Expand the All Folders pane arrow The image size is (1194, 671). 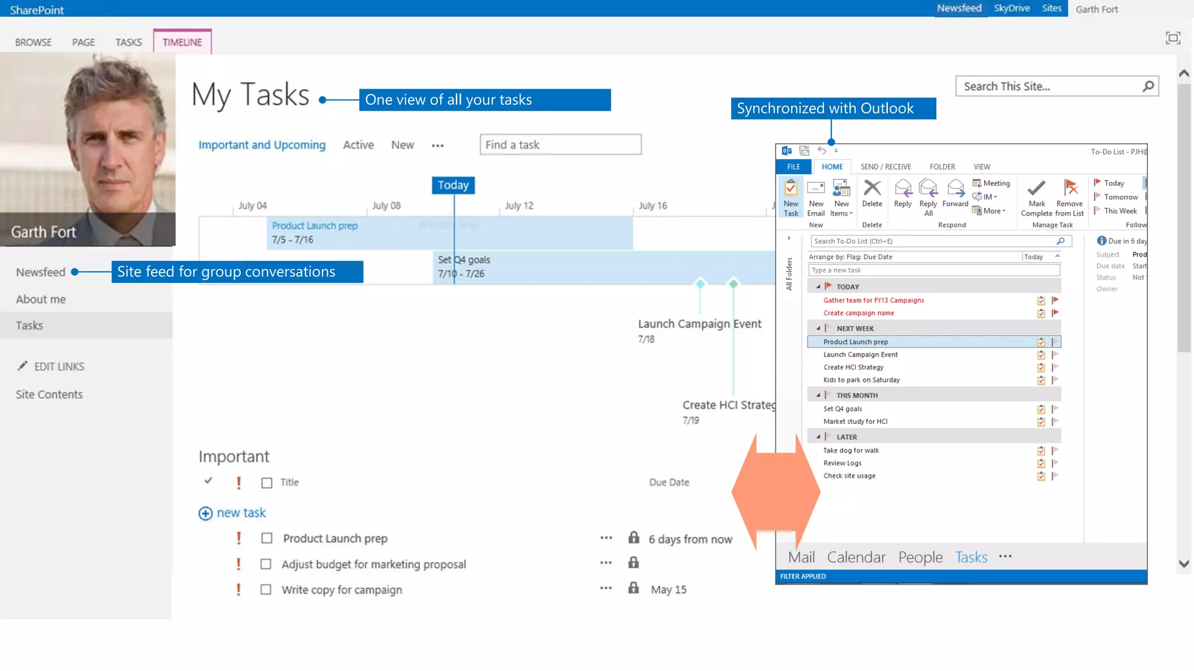click(789, 238)
